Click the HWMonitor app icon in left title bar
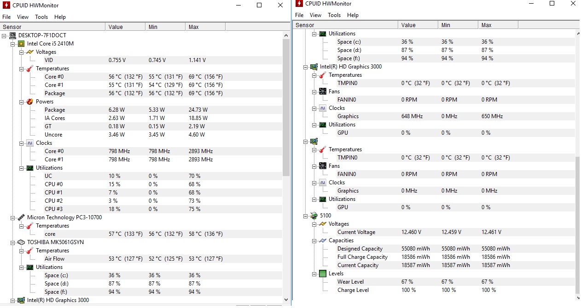The height and width of the screenshot is (308, 581). (x=6, y=5)
